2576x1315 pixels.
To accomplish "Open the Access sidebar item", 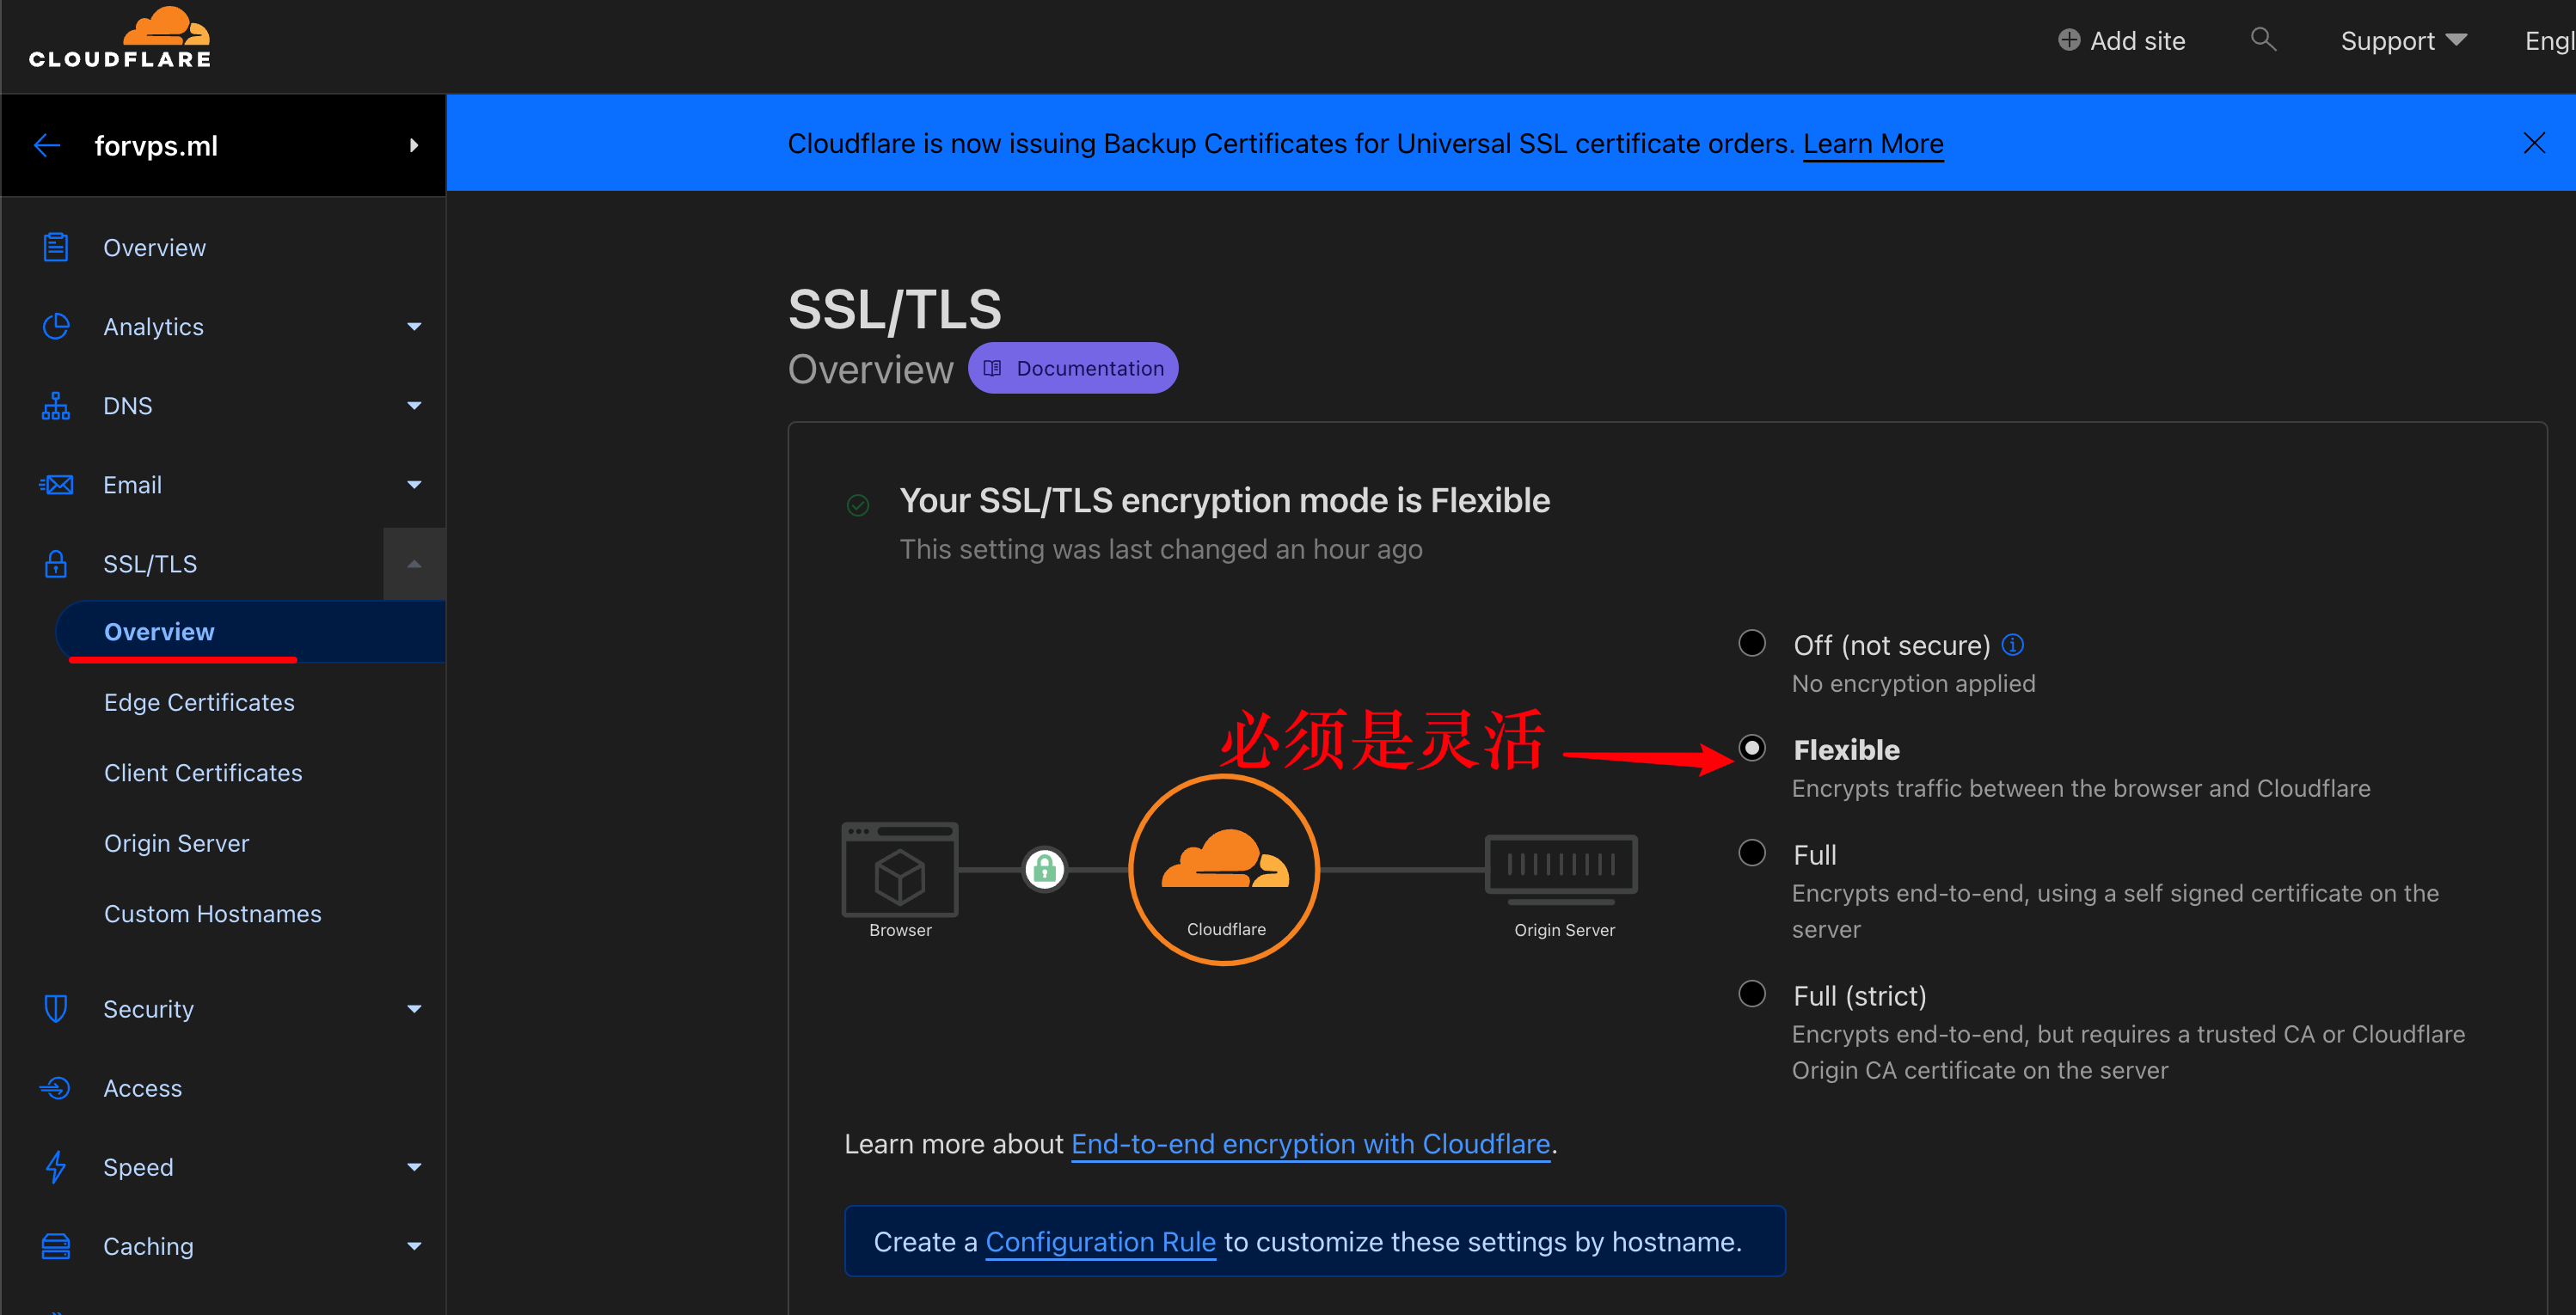I will [143, 1087].
